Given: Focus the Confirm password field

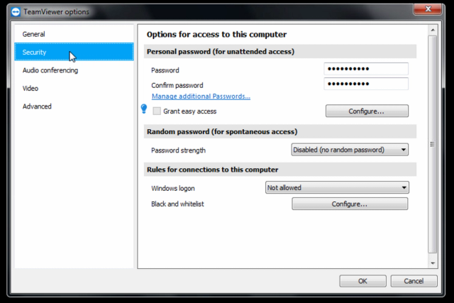Looking at the screenshot, I should click(x=366, y=84).
